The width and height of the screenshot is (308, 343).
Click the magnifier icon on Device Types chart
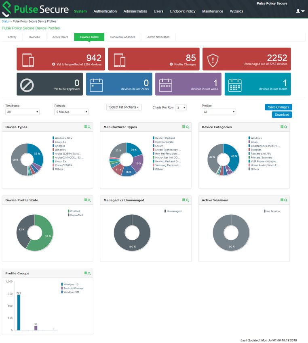pyautogui.click(x=89, y=127)
